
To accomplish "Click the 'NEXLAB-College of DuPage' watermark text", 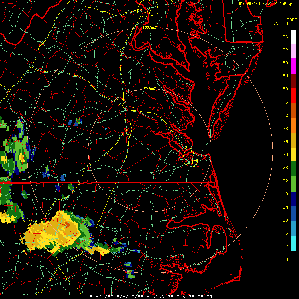I will click(x=266, y=4).
